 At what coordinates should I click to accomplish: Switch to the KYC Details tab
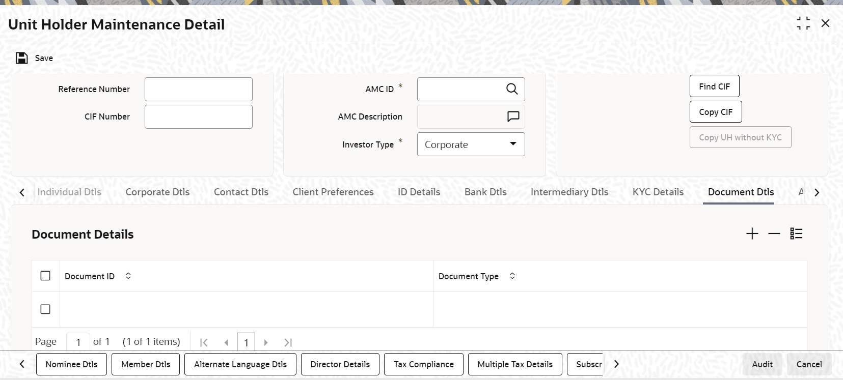658,192
